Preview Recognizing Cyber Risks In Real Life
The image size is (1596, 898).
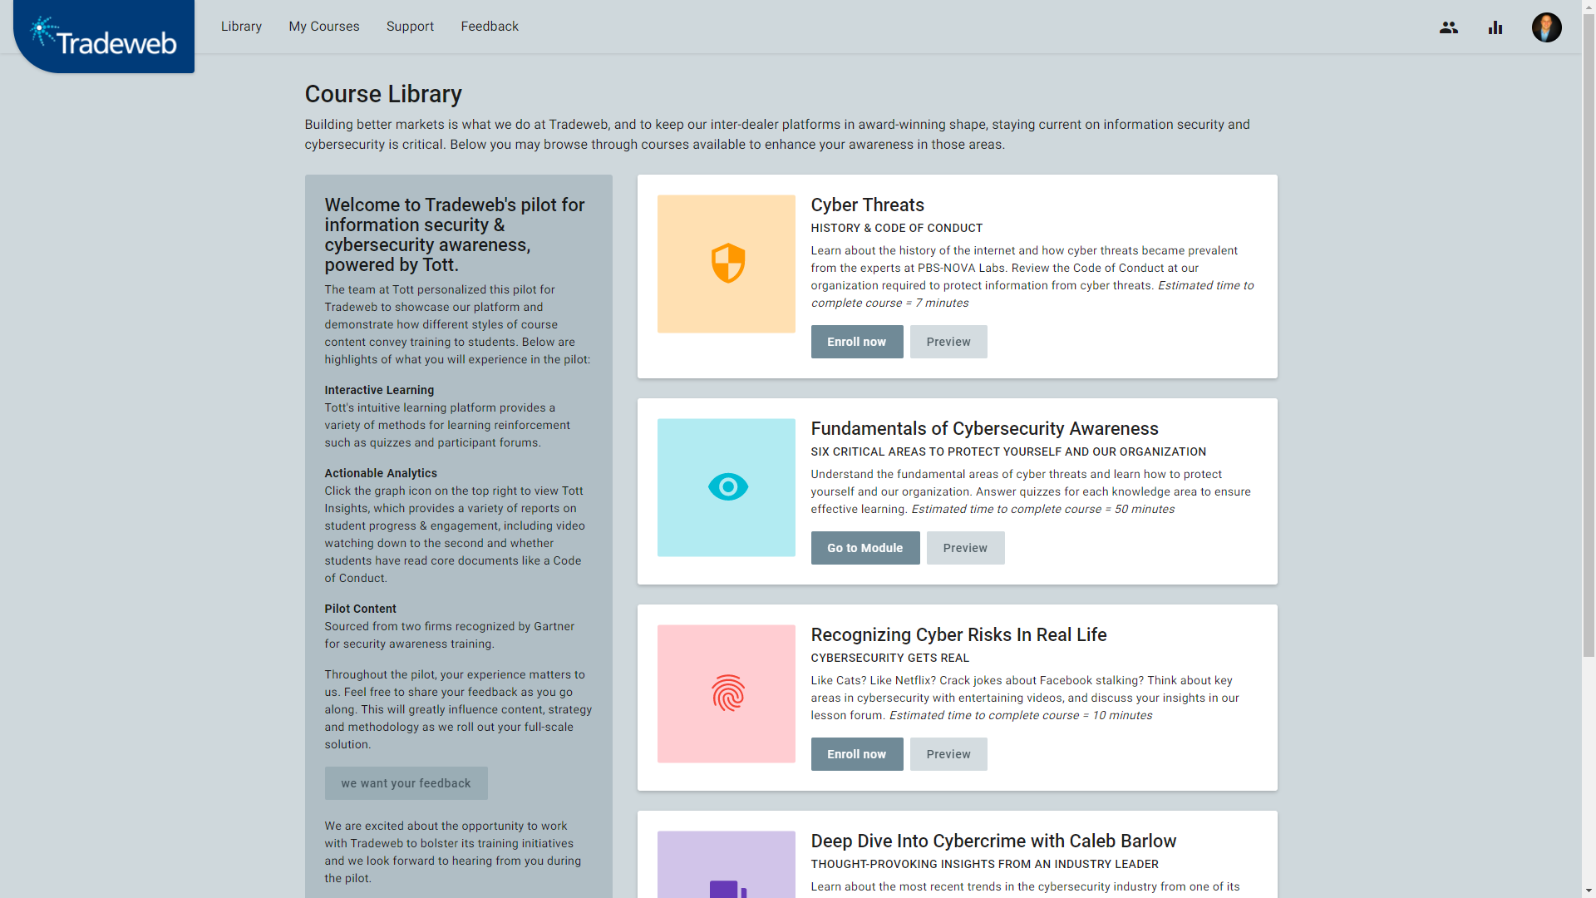(x=948, y=754)
